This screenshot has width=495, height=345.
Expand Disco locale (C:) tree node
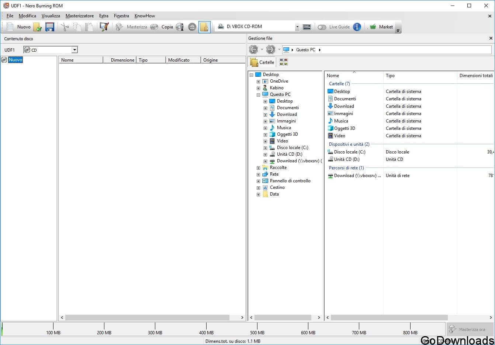click(x=265, y=148)
